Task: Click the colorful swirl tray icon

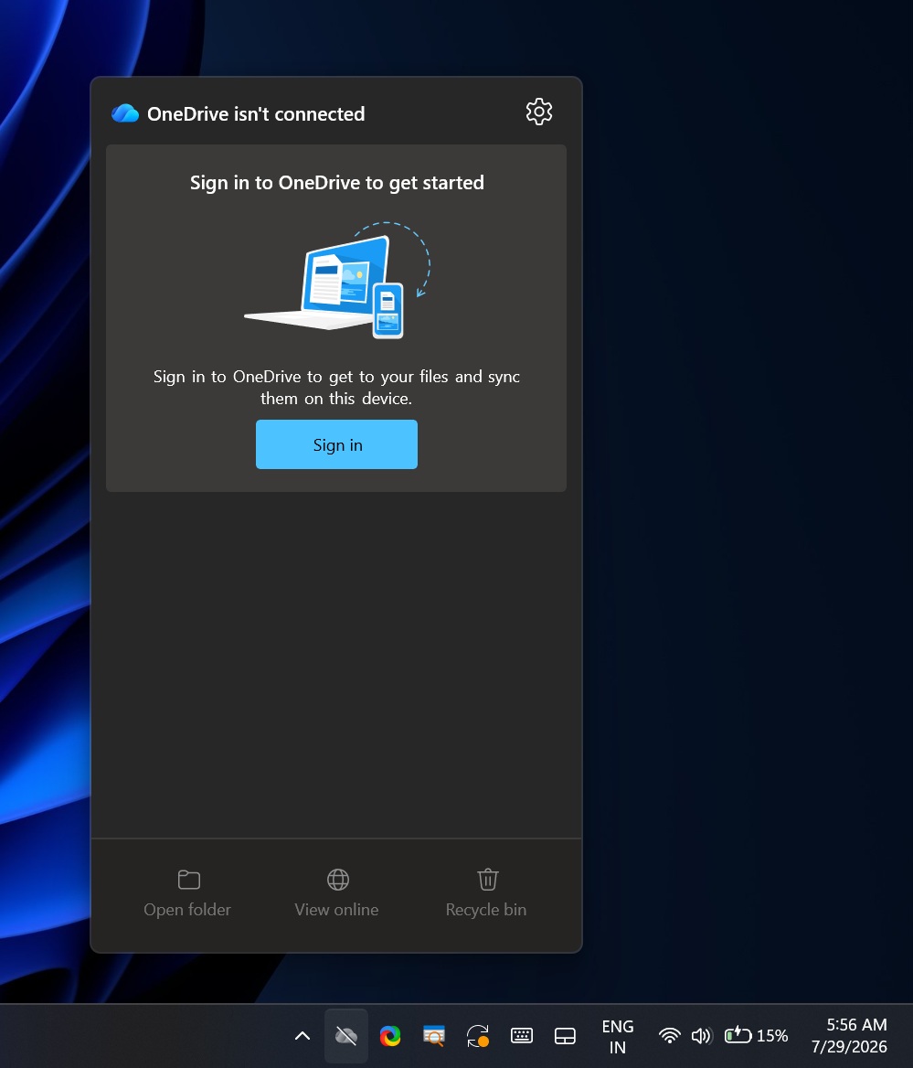Action: point(390,1036)
